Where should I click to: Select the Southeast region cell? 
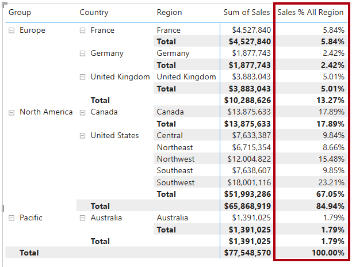coord(175,171)
